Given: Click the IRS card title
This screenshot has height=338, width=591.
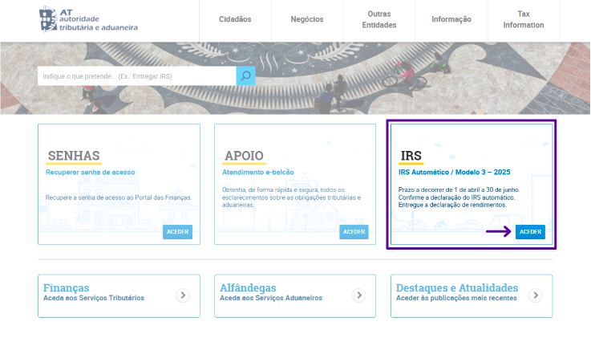Looking at the screenshot, I should click(x=411, y=156).
